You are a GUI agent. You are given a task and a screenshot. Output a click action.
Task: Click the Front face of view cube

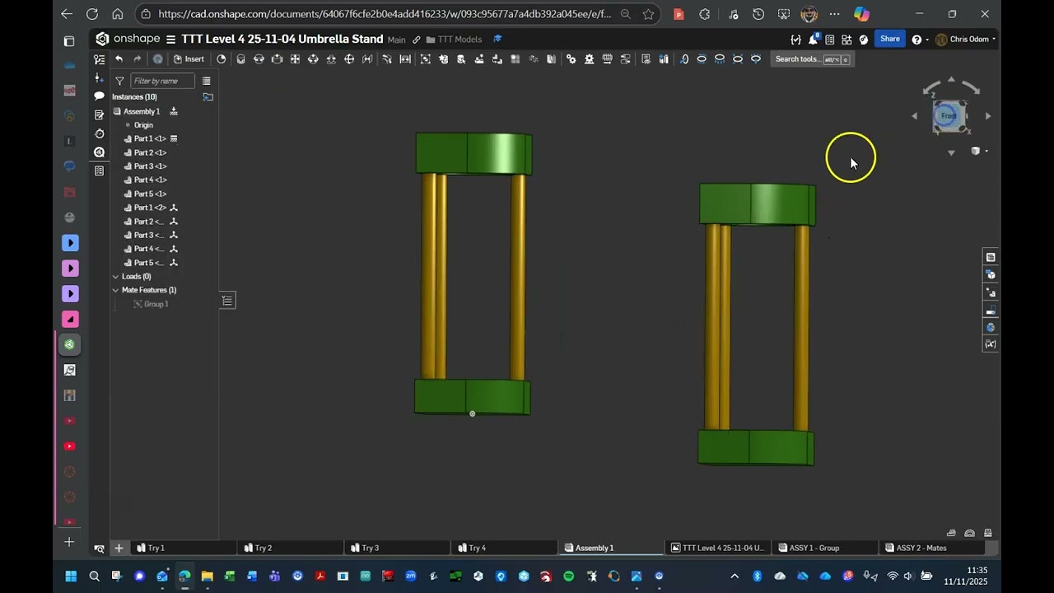(949, 115)
